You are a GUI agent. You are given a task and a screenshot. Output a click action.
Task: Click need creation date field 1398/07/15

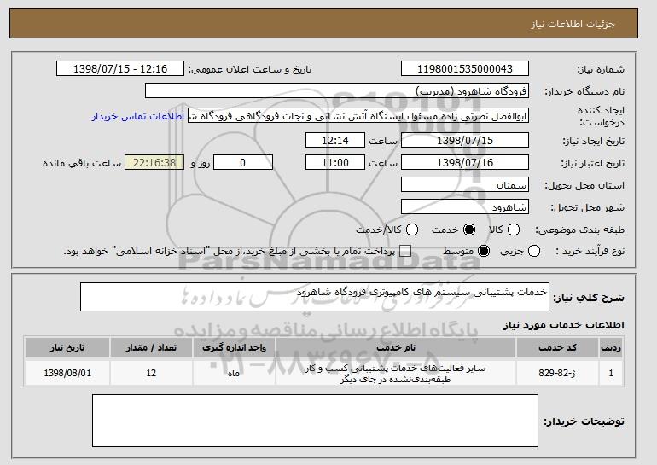point(465,140)
